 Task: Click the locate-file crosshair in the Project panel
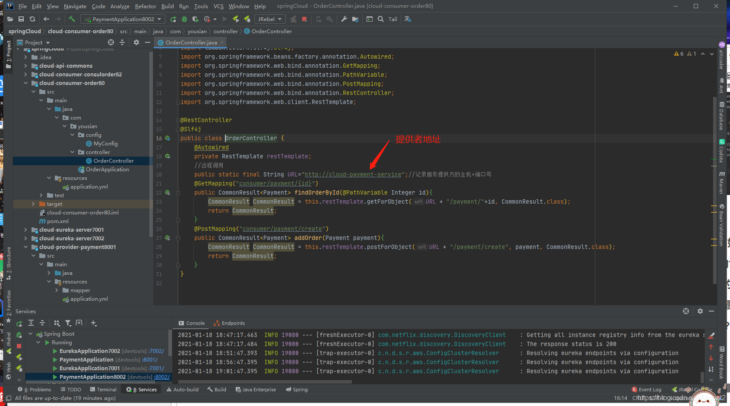[111, 42]
